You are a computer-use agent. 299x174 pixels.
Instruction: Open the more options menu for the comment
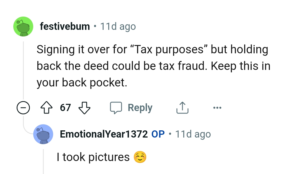pos(217,108)
